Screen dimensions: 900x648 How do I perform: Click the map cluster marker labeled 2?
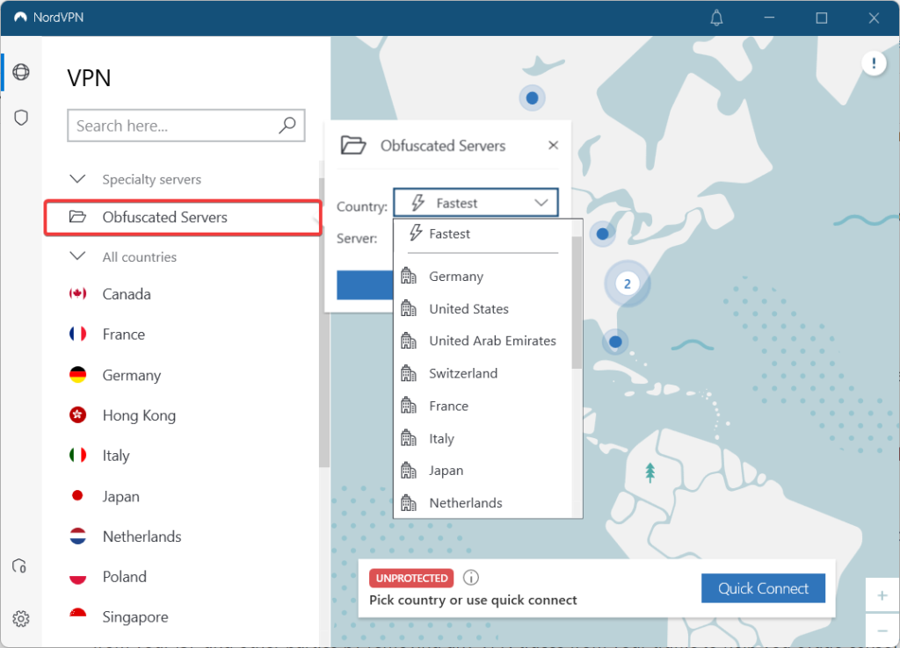point(627,284)
